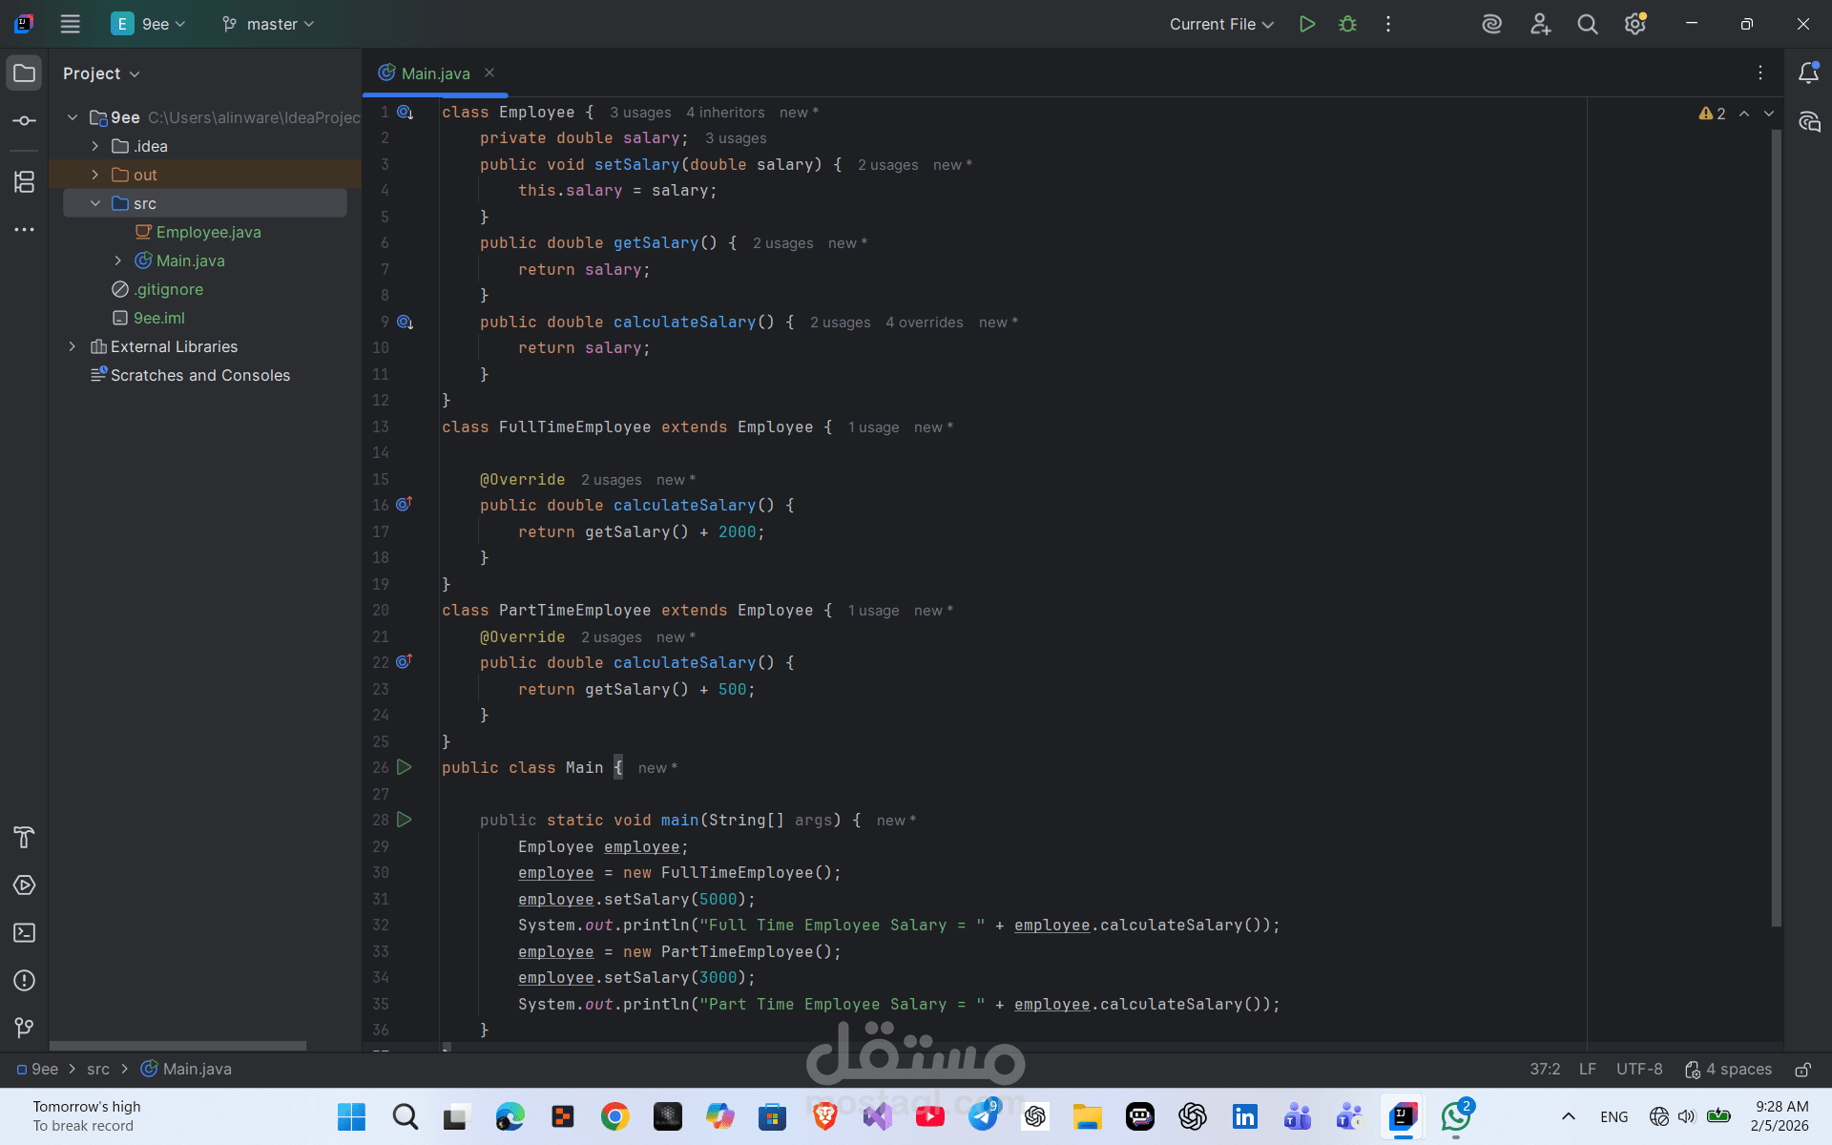Toggle read-only lock icon in status bar

1802,1070
